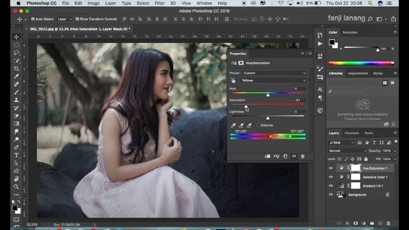Click the on-image adjustment hand tool
Viewport: 409px width, 230px height.
pos(233,80)
